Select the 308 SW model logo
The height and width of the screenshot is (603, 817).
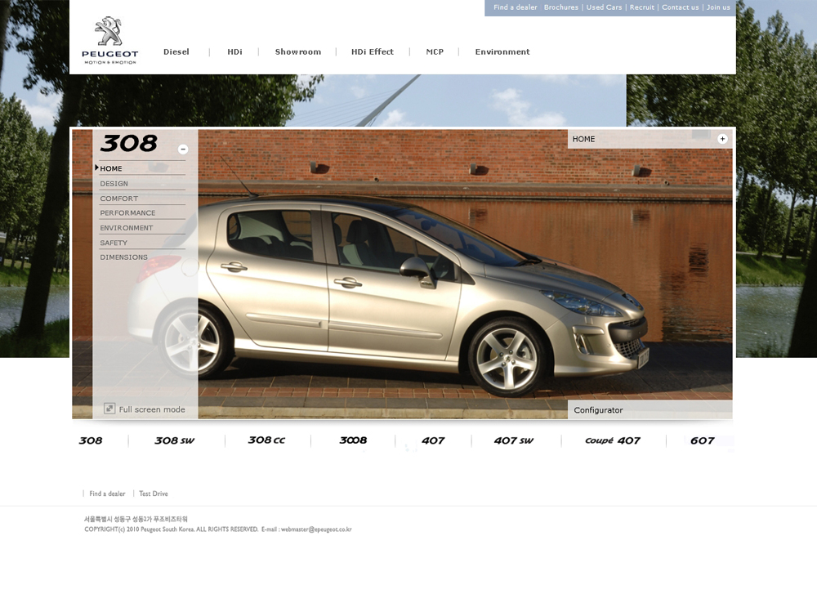tap(175, 441)
